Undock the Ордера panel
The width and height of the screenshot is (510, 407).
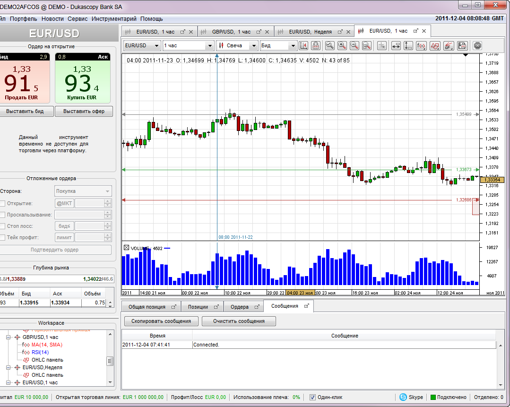[x=257, y=306]
